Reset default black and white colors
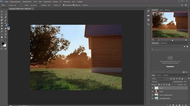Image resolution: width=190 pixels, height=106 pixels. coord(2,46)
